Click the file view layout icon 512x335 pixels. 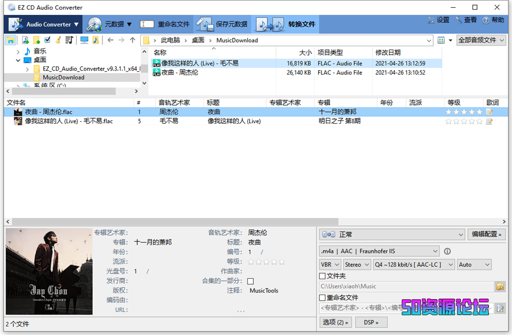(x=441, y=40)
